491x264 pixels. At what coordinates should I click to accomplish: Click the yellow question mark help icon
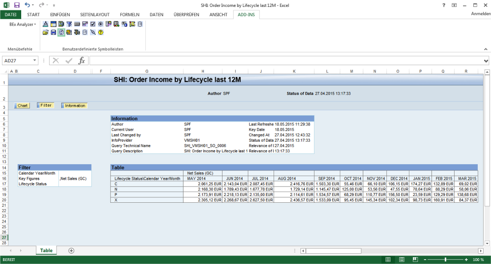click(x=101, y=32)
